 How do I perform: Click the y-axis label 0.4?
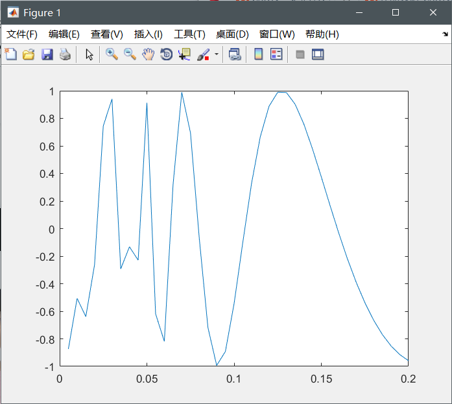(47, 174)
